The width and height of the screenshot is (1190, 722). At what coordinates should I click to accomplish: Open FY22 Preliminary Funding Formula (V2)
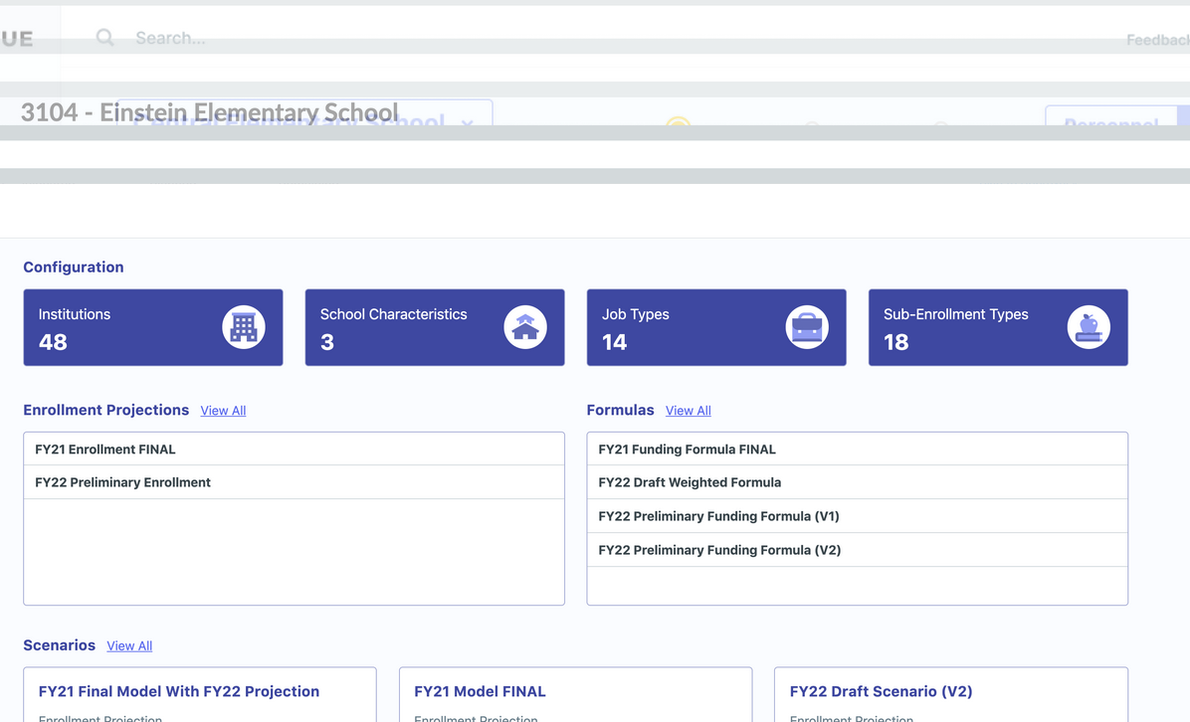coord(719,550)
